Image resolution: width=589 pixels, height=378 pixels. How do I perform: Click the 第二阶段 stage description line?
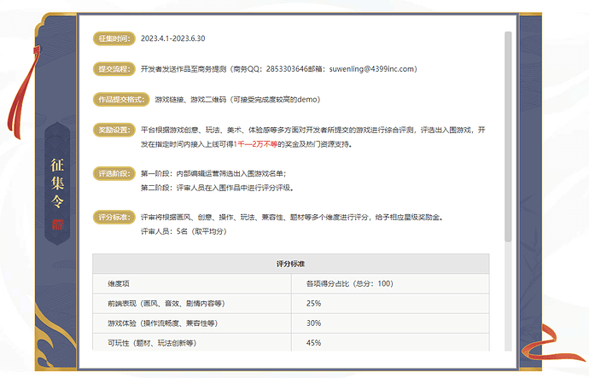point(217,188)
